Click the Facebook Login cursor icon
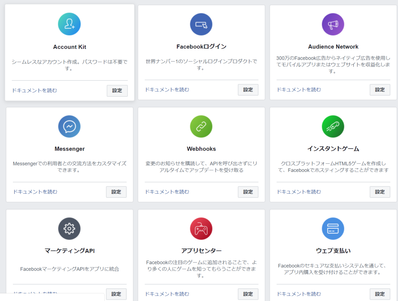The image size is (398, 301). point(201,24)
